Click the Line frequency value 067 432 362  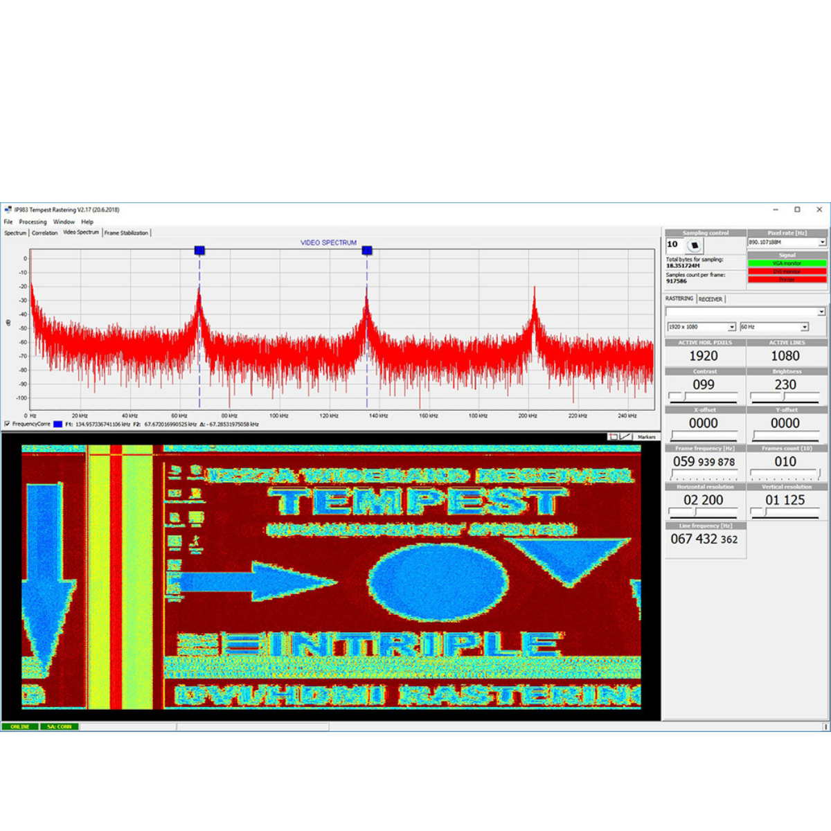click(x=704, y=539)
